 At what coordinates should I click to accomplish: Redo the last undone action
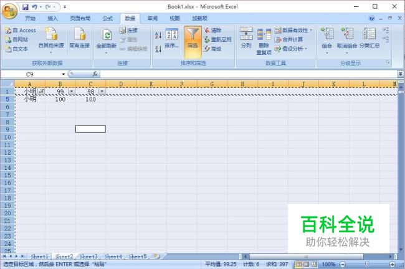click(48, 7)
